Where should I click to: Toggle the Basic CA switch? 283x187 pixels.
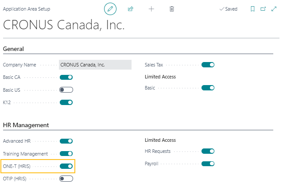coord(66,77)
